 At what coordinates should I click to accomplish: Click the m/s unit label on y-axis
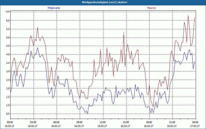click(7, 12)
